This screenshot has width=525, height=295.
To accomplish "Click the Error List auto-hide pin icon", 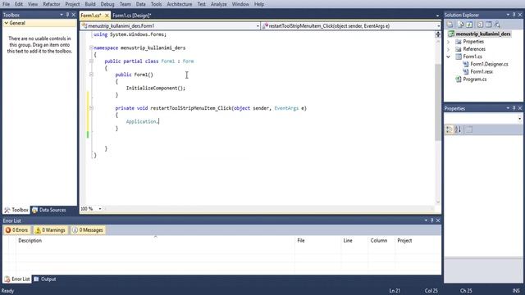I will point(432,220).
